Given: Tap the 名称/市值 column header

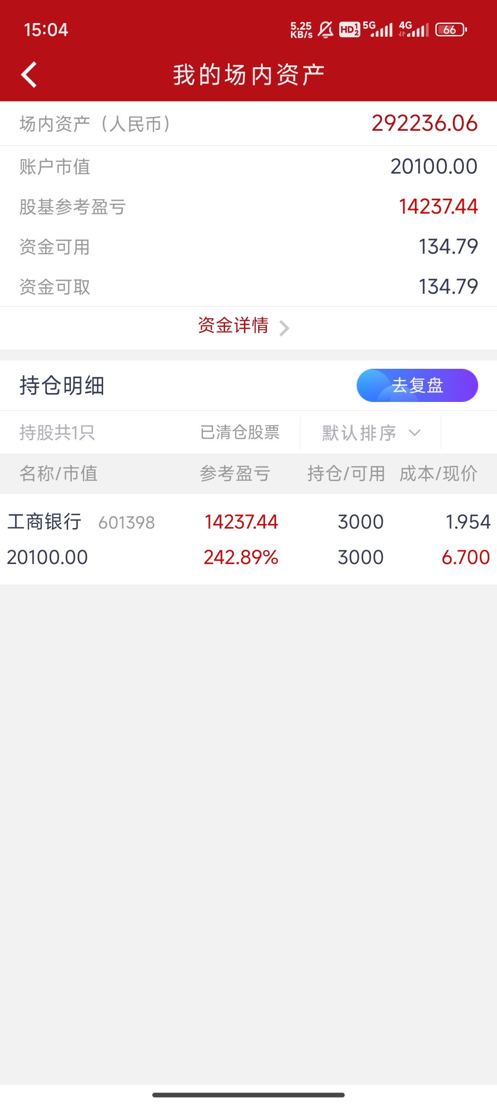Looking at the screenshot, I should 58,473.
